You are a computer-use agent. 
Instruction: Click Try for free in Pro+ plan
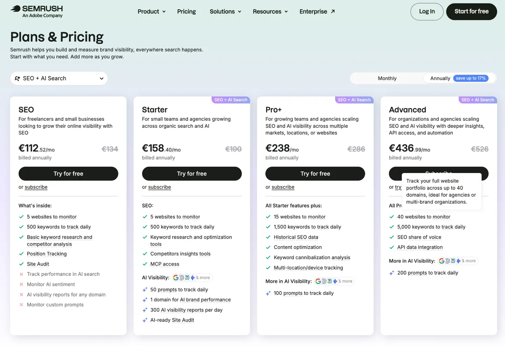[x=315, y=173]
